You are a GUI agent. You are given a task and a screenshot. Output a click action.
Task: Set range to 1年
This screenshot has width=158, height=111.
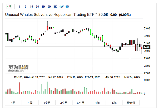pos(97,103)
